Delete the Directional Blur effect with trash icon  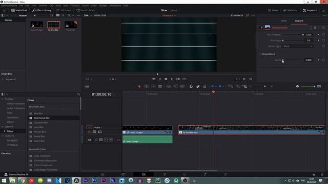(315, 28)
